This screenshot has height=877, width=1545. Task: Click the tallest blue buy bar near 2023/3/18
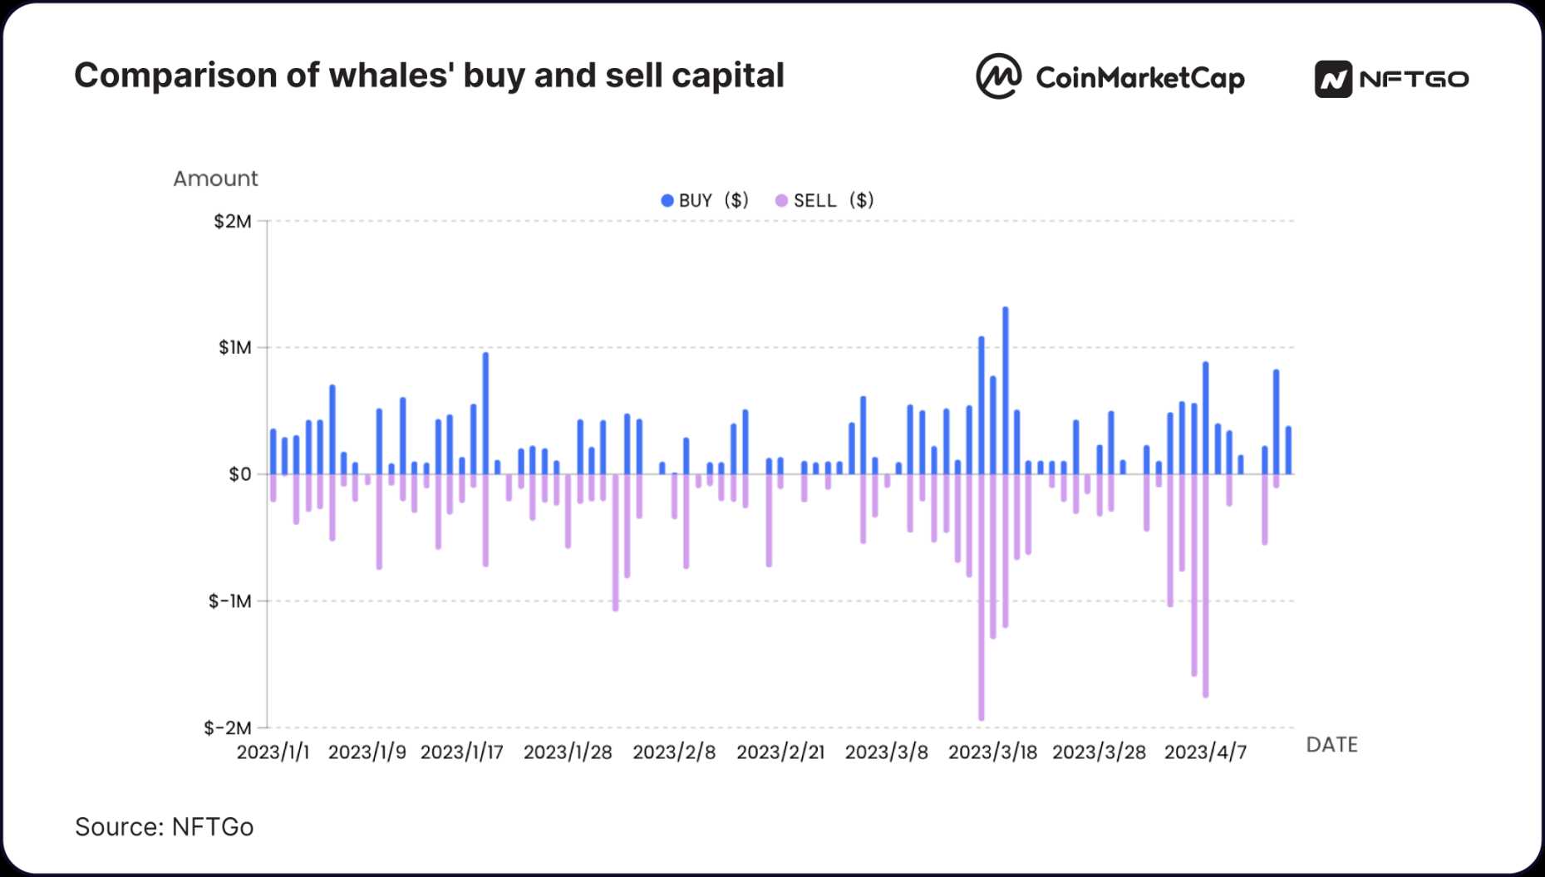point(1005,390)
